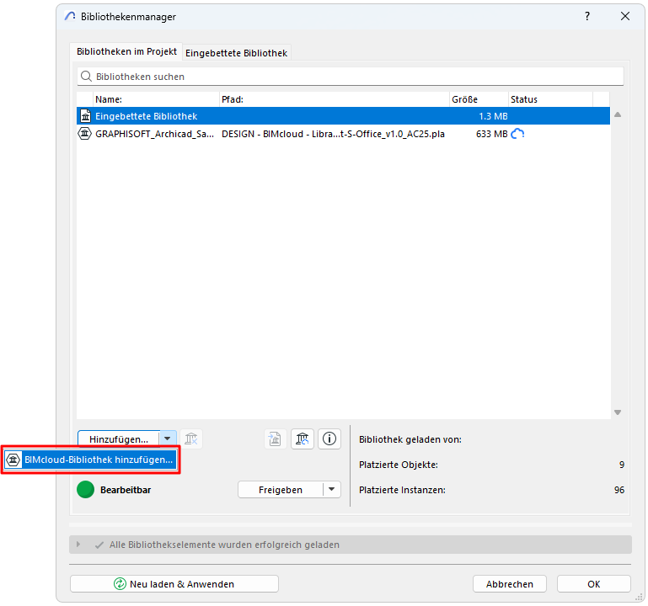Image resolution: width=648 pixels, height=606 pixels.
Task: Click the magnifier icon in search field
Action: tap(86, 77)
